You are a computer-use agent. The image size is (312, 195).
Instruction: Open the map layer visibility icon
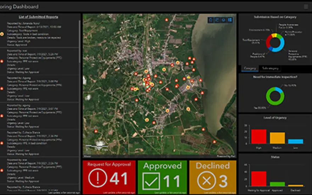pyautogui.click(x=224, y=20)
